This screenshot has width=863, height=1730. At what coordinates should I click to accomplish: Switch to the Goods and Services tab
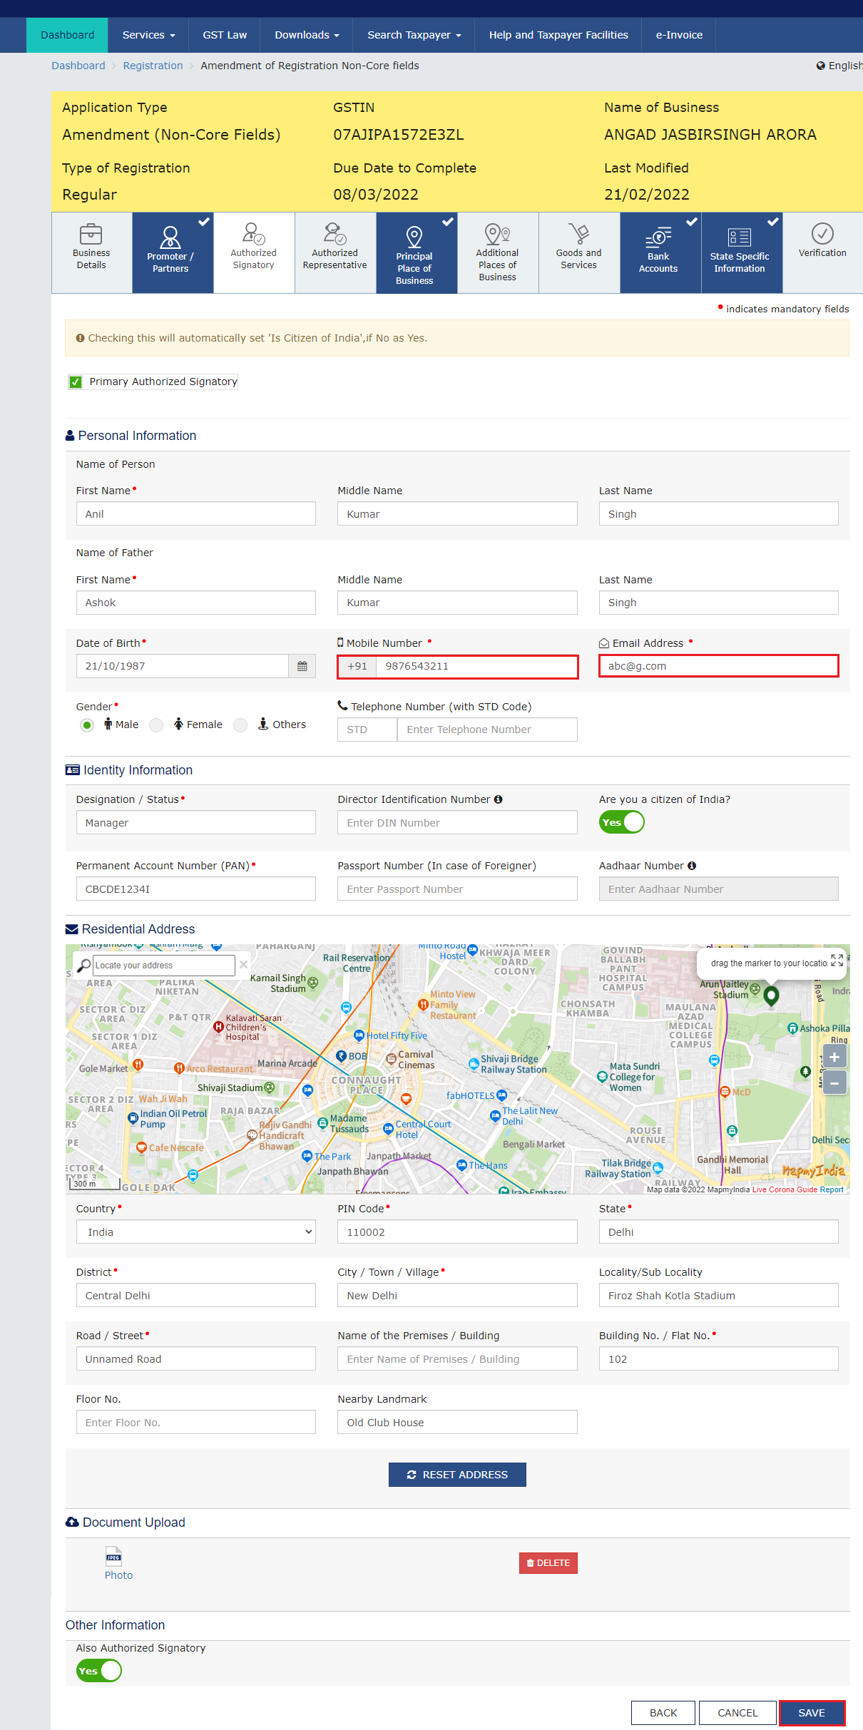(578, 252)
